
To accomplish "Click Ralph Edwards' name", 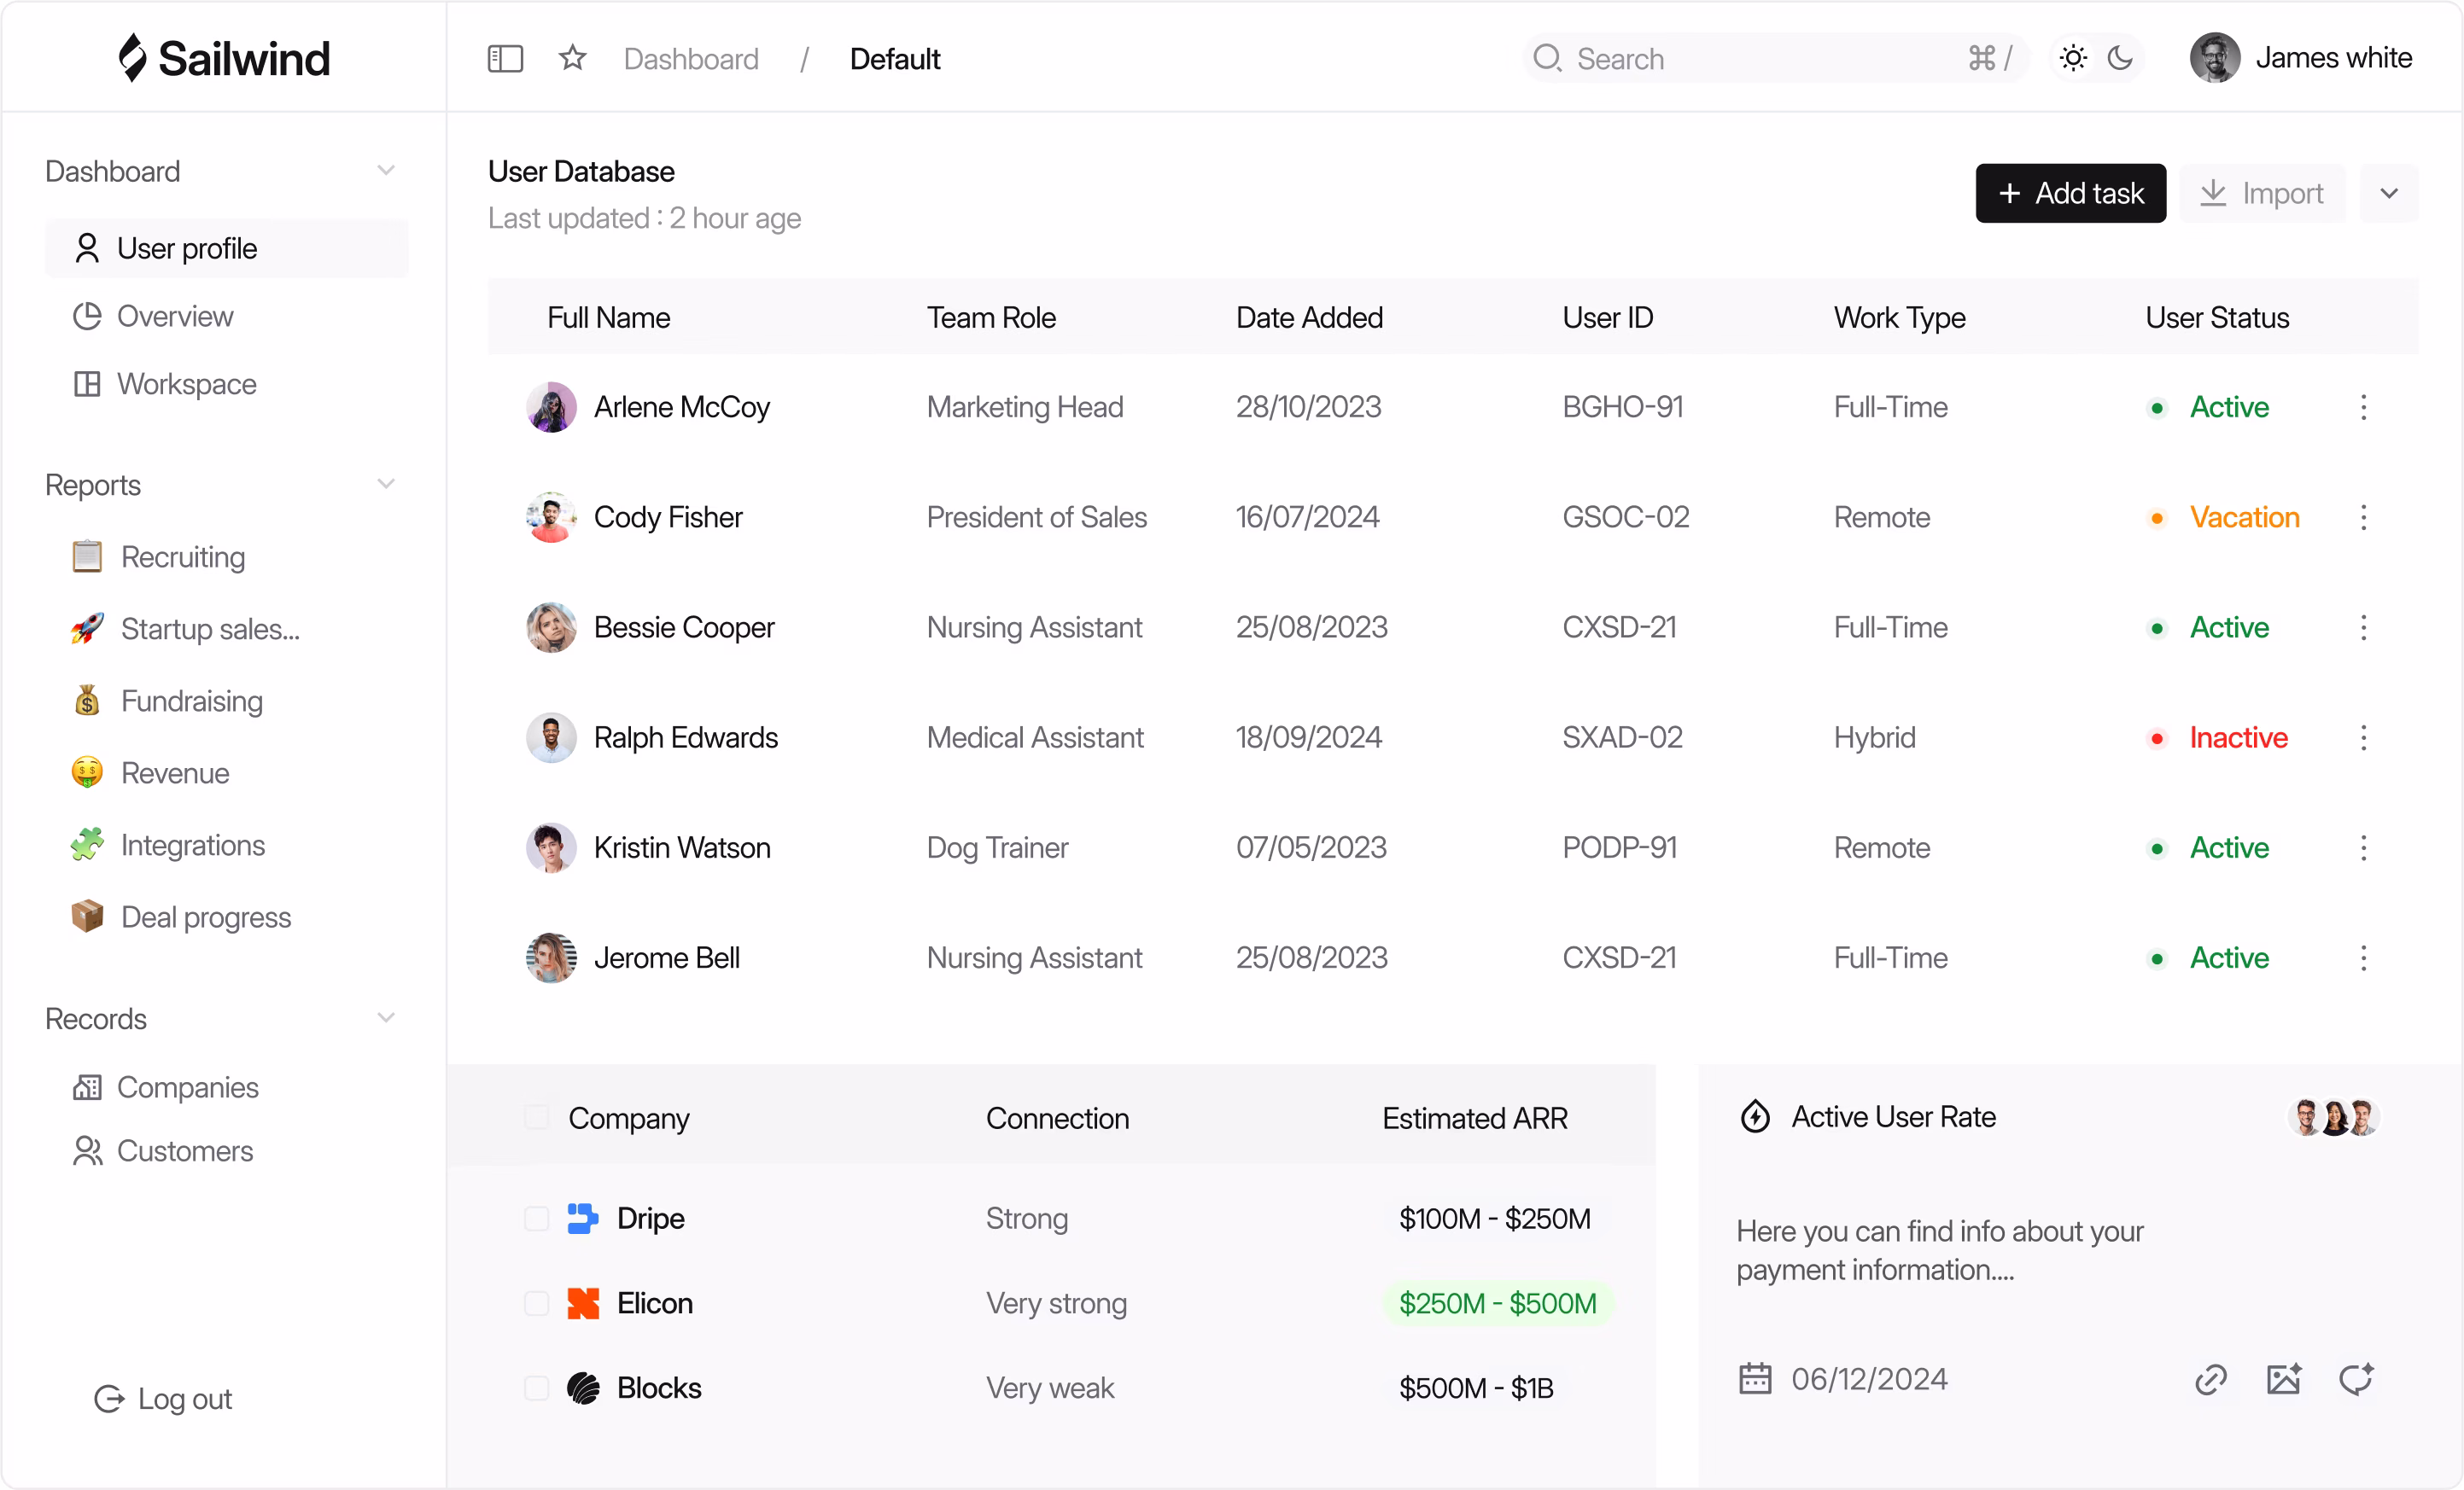I will 686,737.
